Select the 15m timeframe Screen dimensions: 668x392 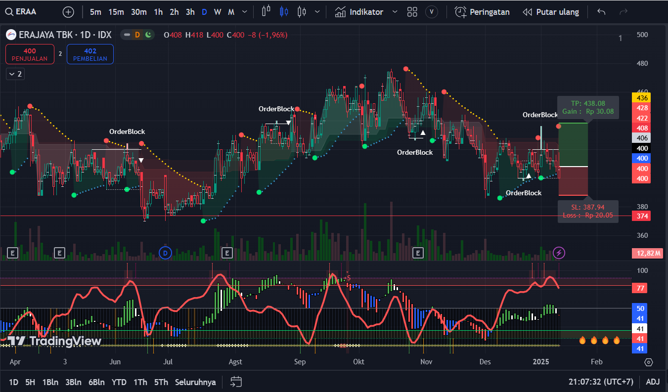(x=116, y=12)
